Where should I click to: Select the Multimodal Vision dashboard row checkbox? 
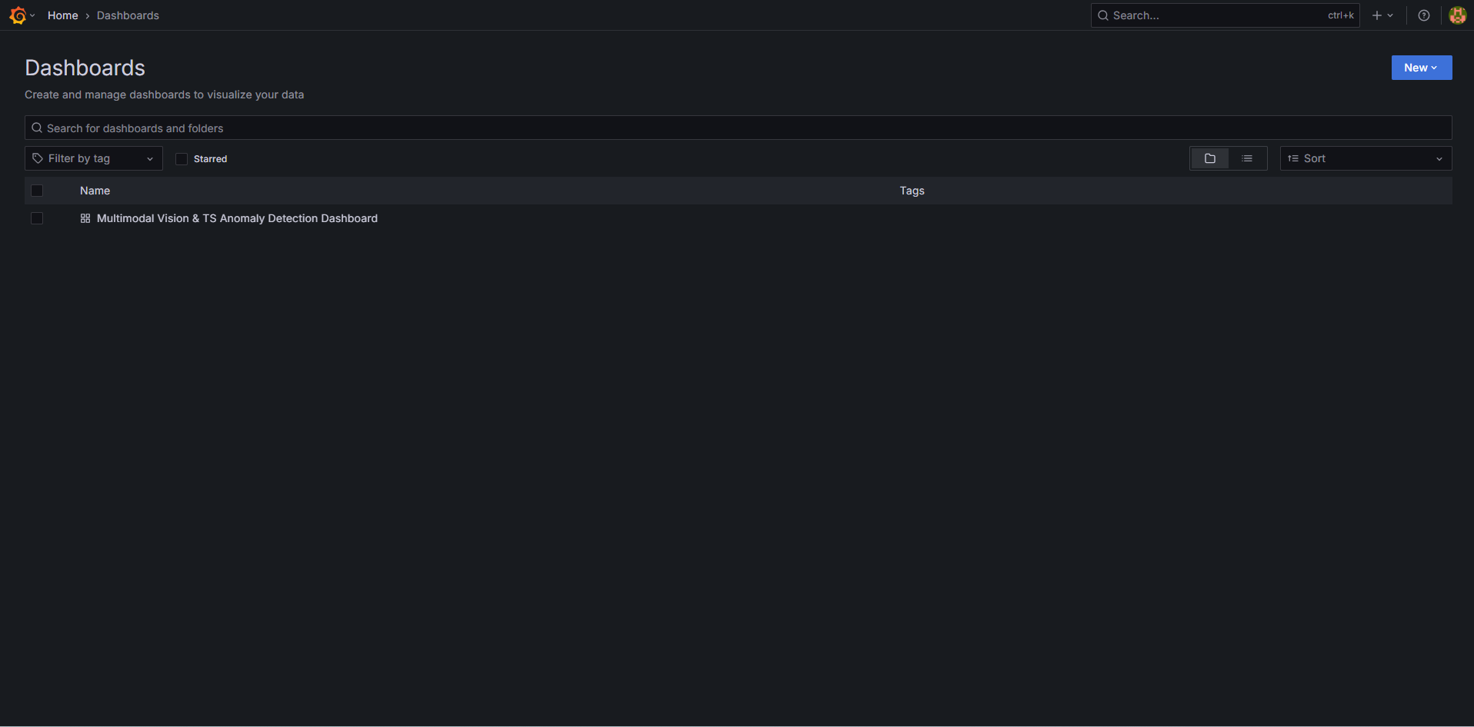click(37, 218)
